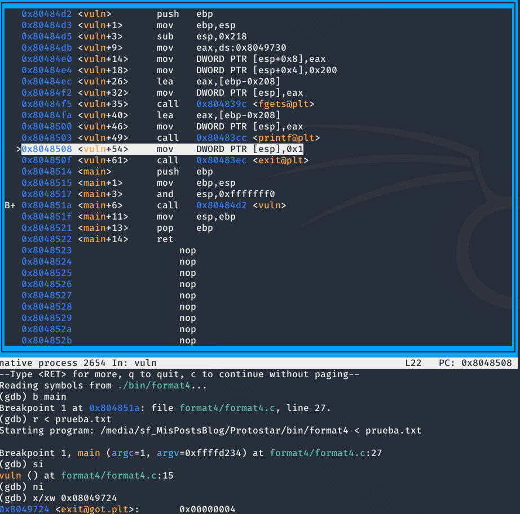Click the format4/format4.c:15 vuln location
Screen dimensions: 520x514
(117, 475)
